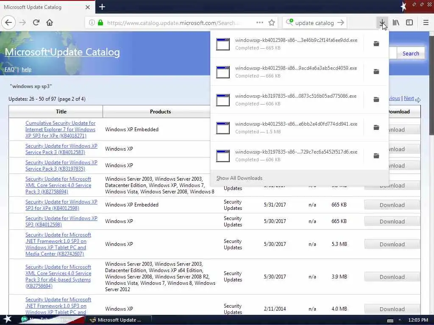The width and height of the screenshot is (434, 325).
Task: Open containing folder for kb4012598 665 KB download
Action: 376,44
